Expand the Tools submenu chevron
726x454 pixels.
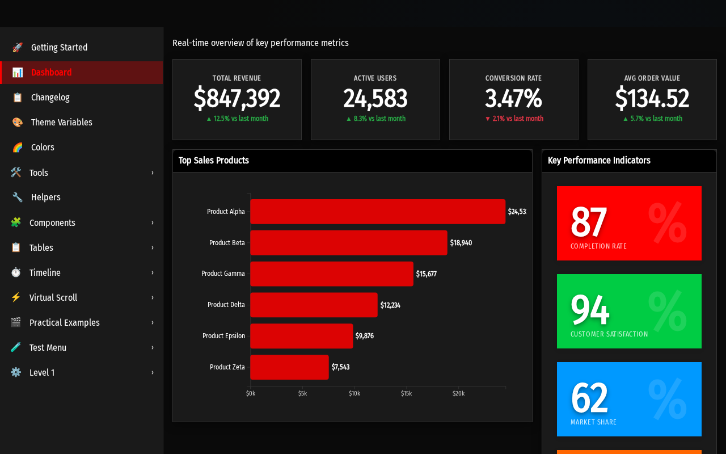click(x=152, y=173)
